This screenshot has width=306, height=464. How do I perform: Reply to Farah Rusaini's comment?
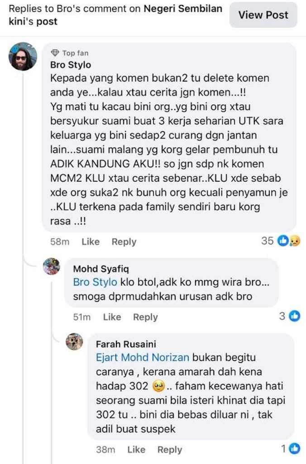170,449
